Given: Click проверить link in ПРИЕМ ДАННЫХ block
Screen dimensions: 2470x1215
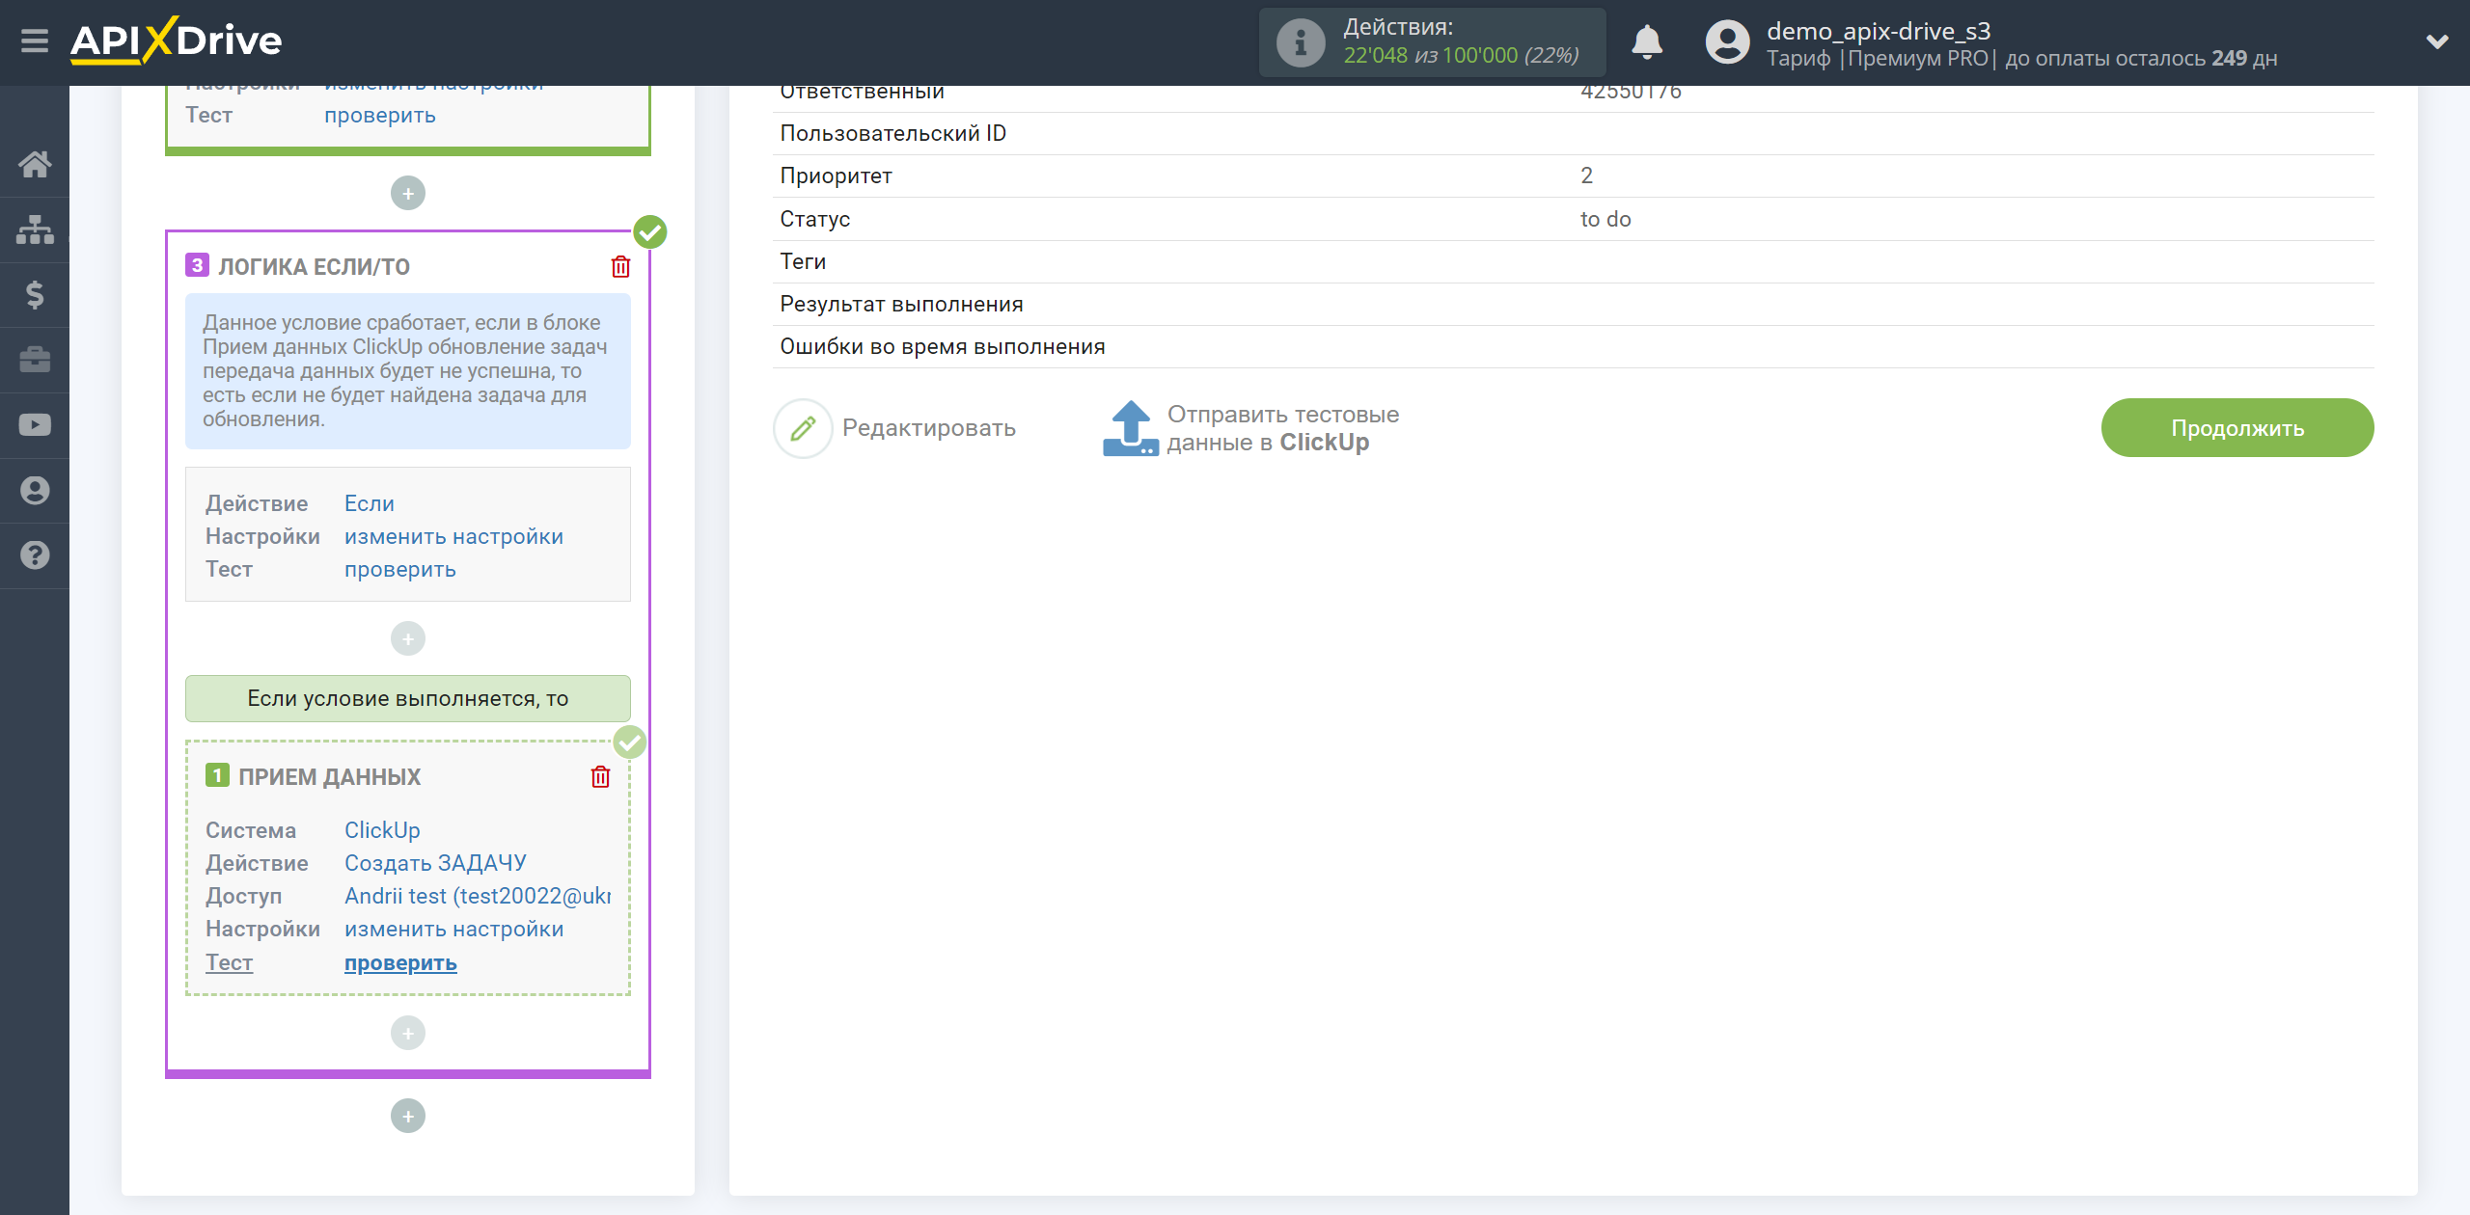Looking at the screenshot, I should click(x=400, y=960).
